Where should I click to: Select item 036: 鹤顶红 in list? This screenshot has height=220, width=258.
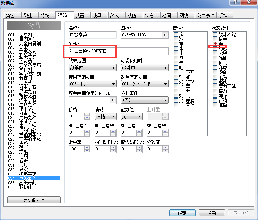34,187
